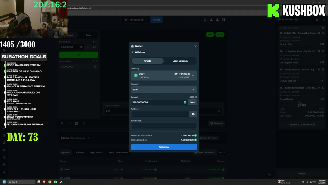
Task: Open game settings gear icon
Action: pos(62,123)
